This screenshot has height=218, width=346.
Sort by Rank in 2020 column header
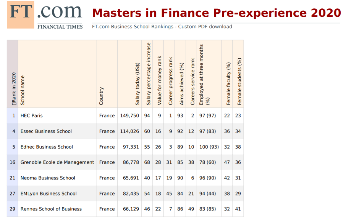pyautogui.click(x=13, y=88)
